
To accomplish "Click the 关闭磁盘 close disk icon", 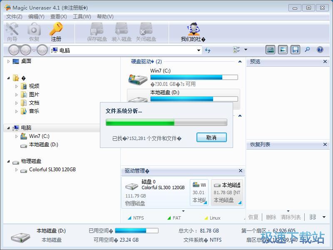I will tap(146, 32).
